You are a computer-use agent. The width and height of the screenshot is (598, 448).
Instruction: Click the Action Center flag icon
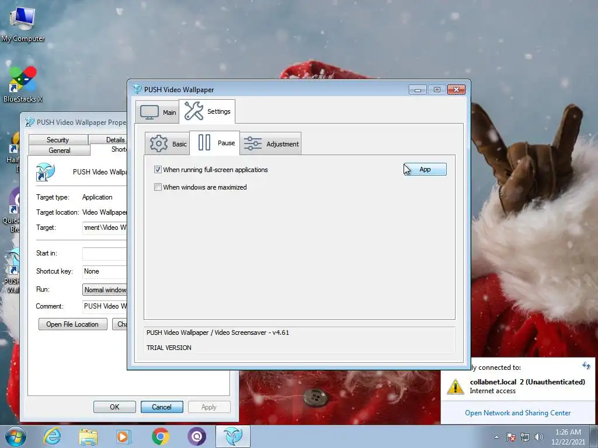(x=511, y=437)
